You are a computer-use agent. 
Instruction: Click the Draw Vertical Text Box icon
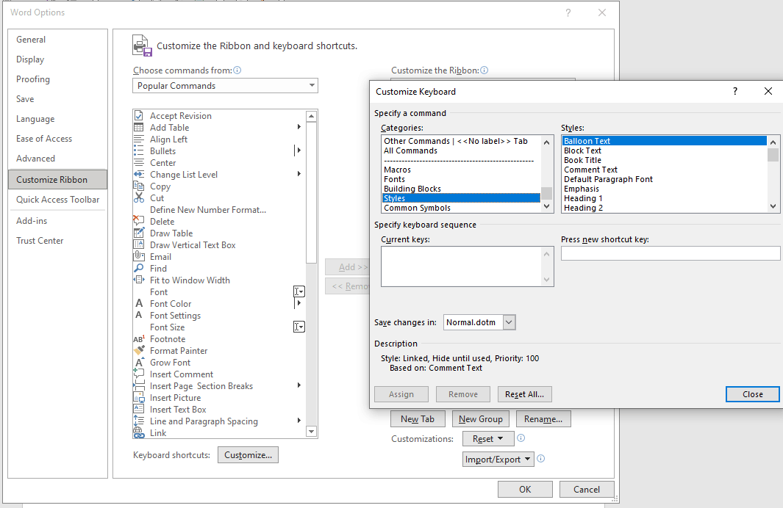pyautogui.click(x=139, y=244)
